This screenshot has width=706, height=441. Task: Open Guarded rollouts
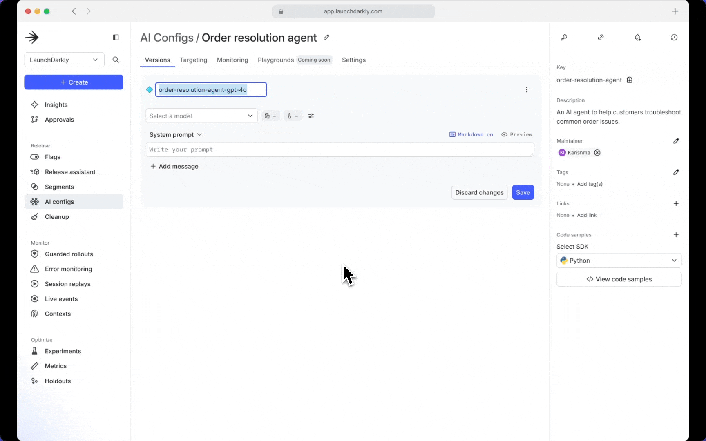point(74,254)
